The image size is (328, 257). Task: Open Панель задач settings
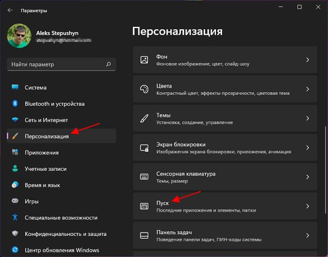tap(225, 235)
